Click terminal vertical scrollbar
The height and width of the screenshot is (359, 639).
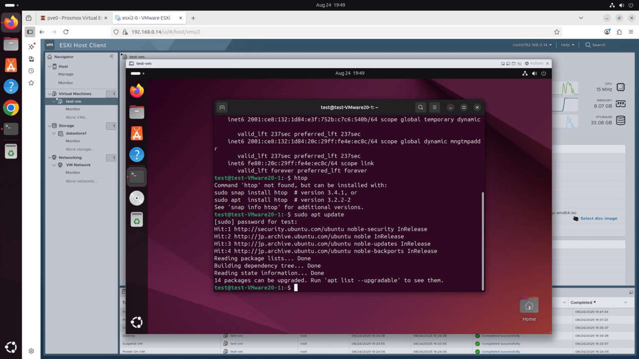tap(483, 241)
